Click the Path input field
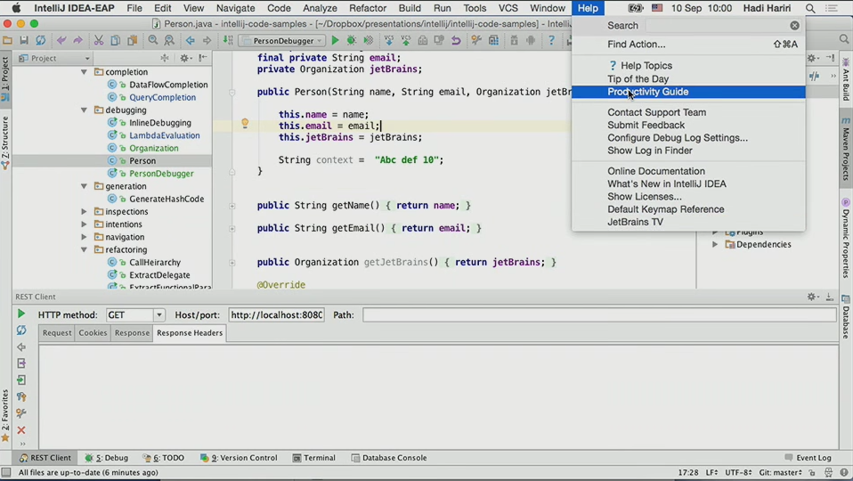The image size is (853, 481). 599,315
